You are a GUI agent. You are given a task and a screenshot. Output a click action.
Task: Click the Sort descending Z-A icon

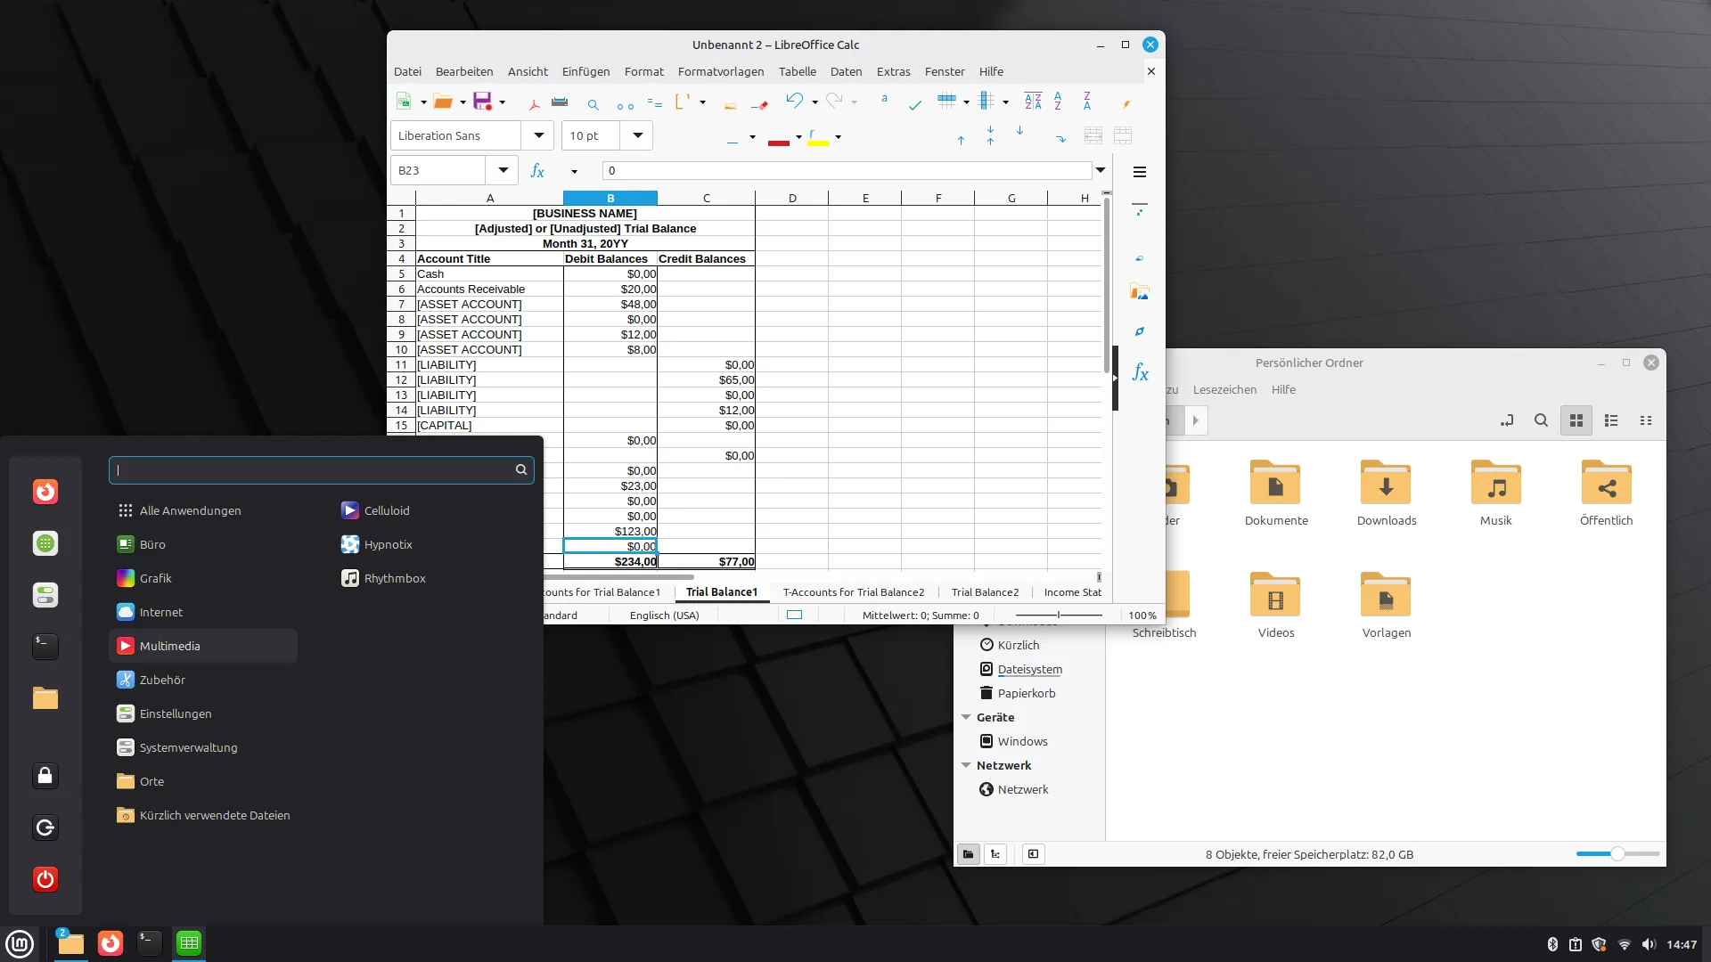(1087, 102)
